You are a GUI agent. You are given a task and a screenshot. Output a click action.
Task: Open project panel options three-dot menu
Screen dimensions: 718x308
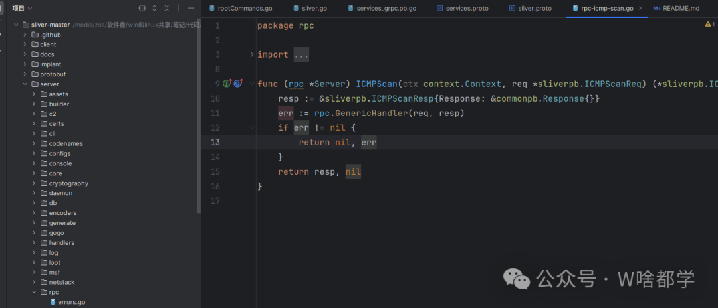179,8
